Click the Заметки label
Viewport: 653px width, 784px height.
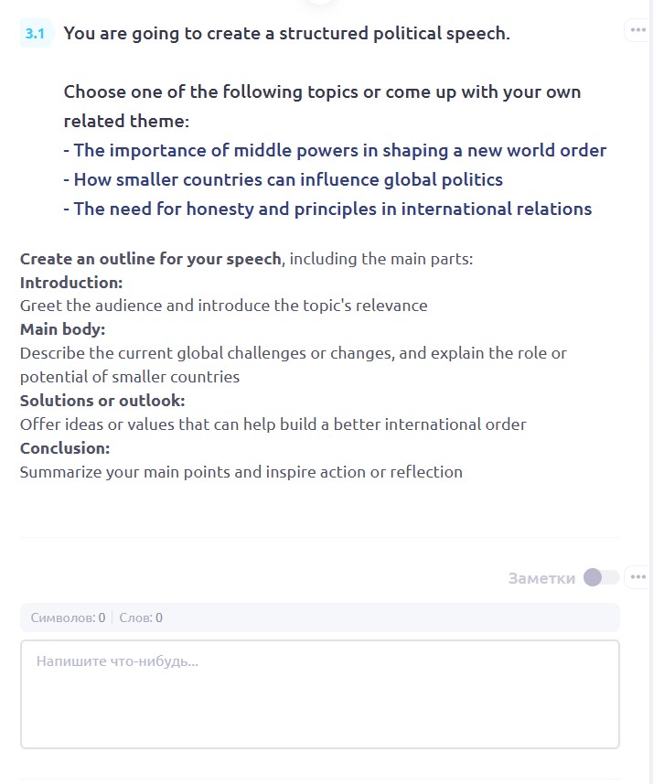[541, 578]
